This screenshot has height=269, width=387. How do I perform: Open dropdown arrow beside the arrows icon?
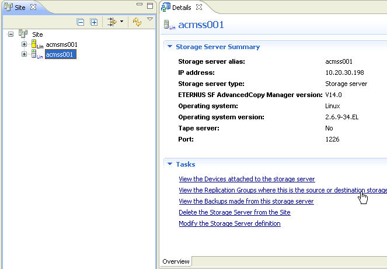(x=121, y=22)
